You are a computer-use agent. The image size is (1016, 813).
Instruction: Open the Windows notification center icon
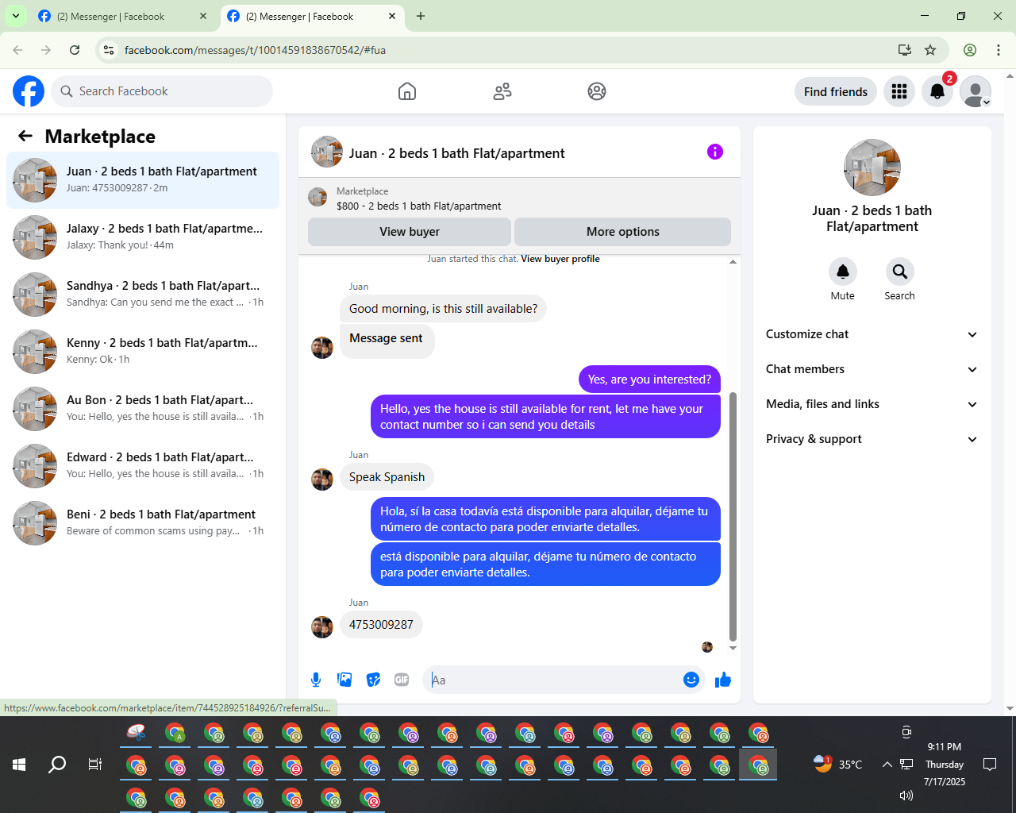(x=990, y=765)
